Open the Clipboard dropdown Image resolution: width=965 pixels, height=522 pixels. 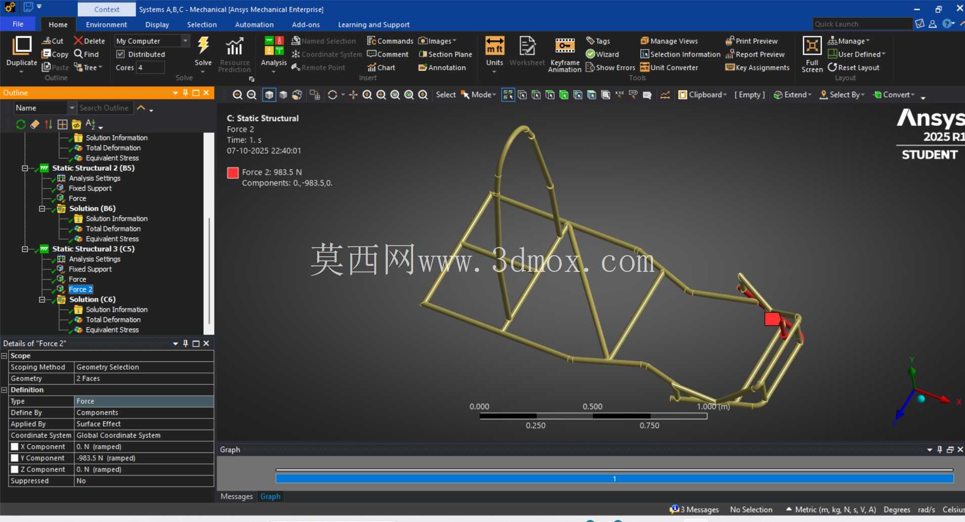click(703, 95)
